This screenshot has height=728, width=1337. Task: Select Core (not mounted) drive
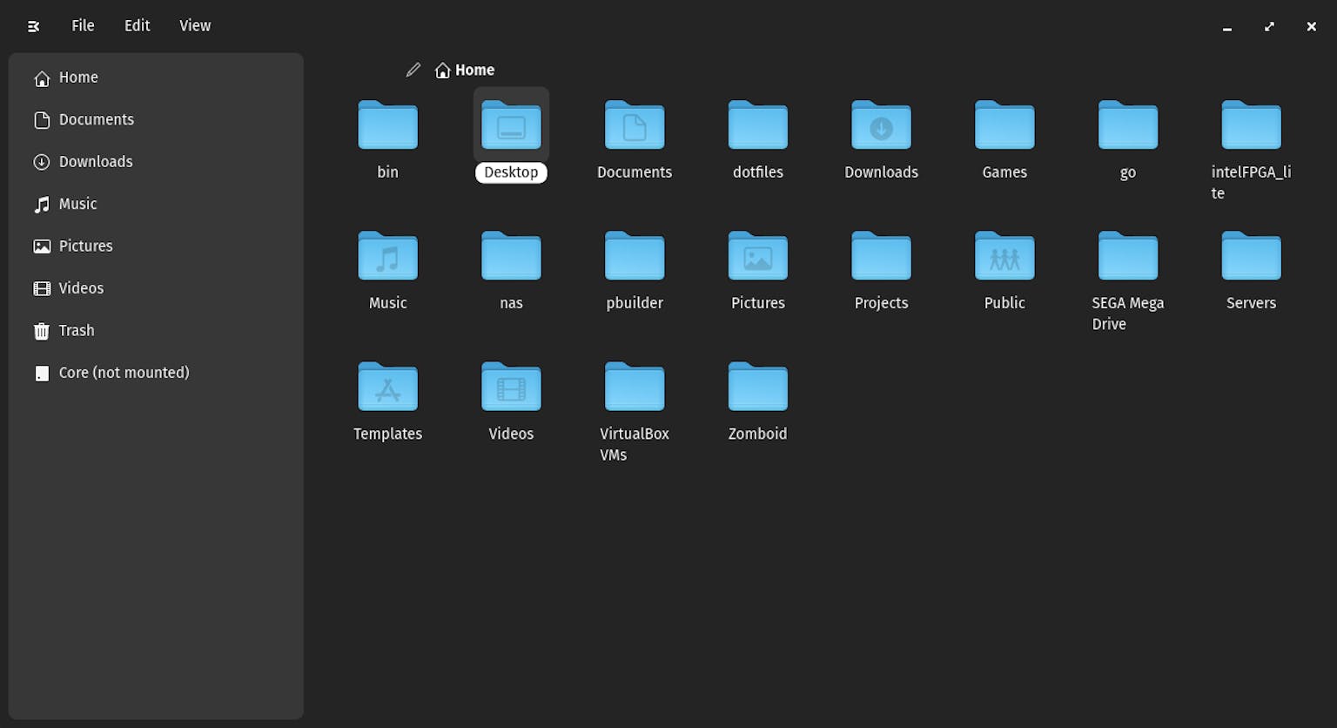(x=124, y=373)
